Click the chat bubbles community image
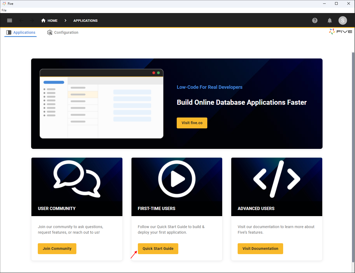The image size is (355, 273). click(x=77, y=179)
